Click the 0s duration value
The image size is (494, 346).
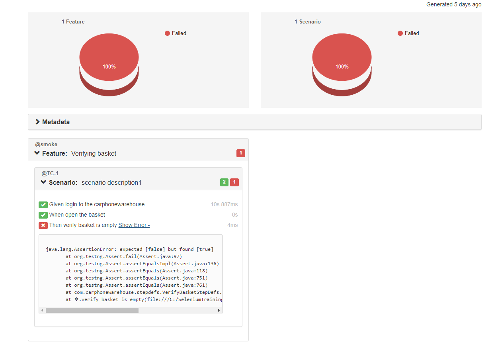tap(235, 215)
